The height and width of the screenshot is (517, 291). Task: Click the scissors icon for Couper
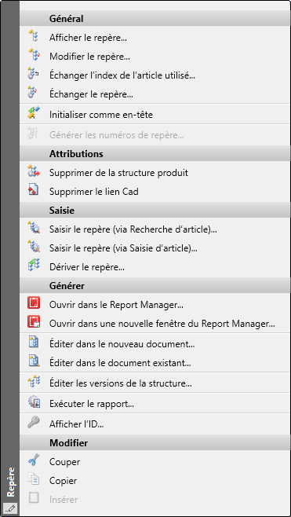tap(34, 460)
